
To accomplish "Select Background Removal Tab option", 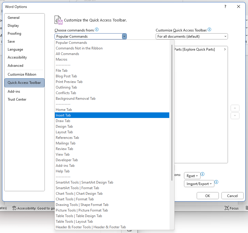I will (x=112, y=99).
